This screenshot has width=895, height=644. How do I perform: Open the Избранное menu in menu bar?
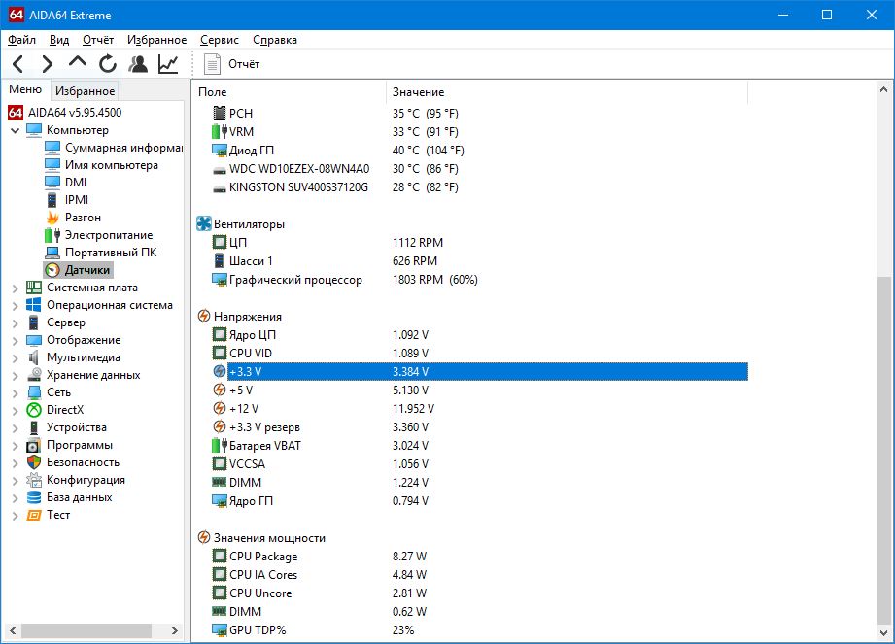pos(157,40)
